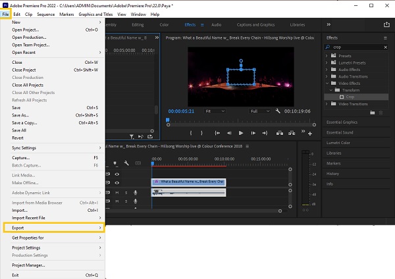Screen dimensions: 395x279
Task: Open Effects panel hamburger menu
Action: click(385, 38)
